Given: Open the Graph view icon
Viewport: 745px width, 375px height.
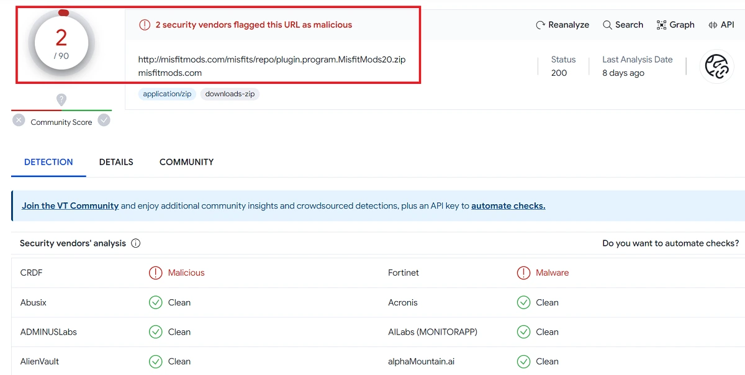Looking at the screenshot, I should coord(661,25).
